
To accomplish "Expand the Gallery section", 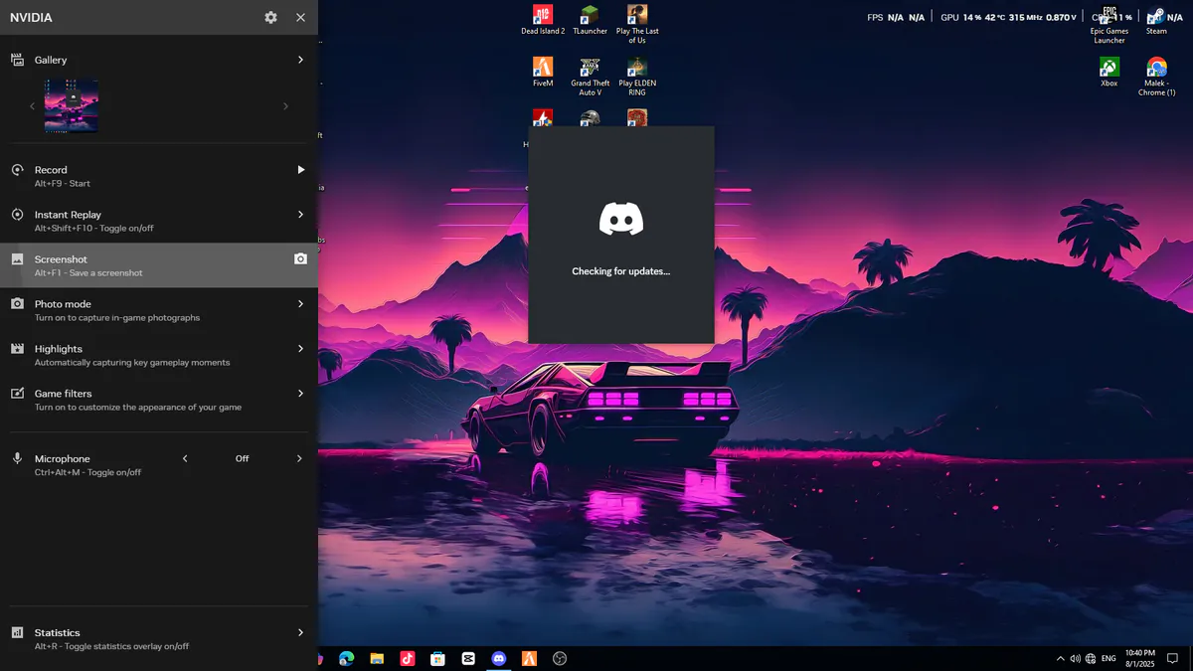I will pyautogui.click(x=300, y=60).
